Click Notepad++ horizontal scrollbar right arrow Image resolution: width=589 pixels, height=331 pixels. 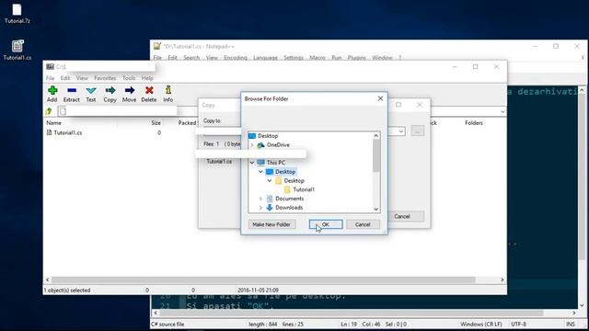(x=574, y=313)
